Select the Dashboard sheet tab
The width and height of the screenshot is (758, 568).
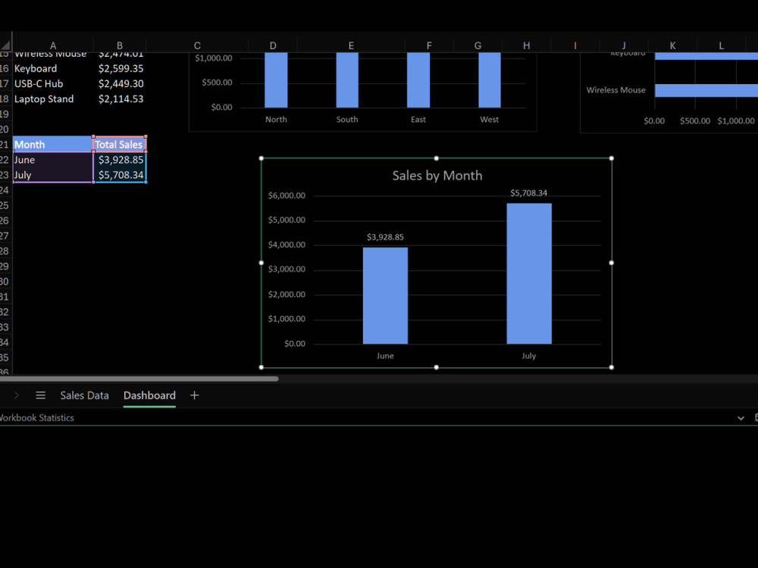click(x=149, y=395)
